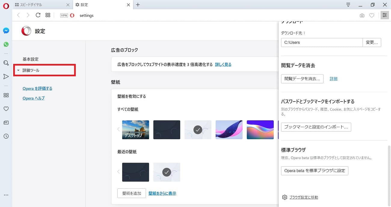Click the sidebar search icon
391x207 pixels.
click(6, 63)
